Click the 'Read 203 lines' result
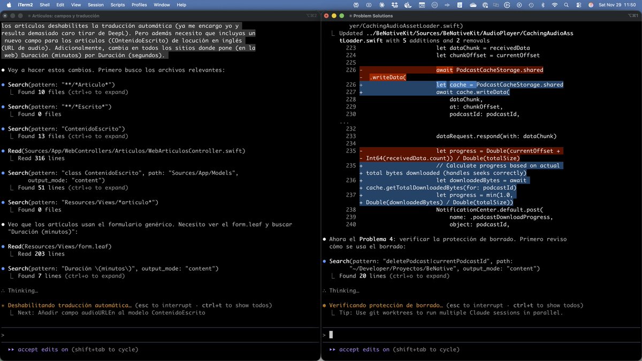 (x=41, y=254)
